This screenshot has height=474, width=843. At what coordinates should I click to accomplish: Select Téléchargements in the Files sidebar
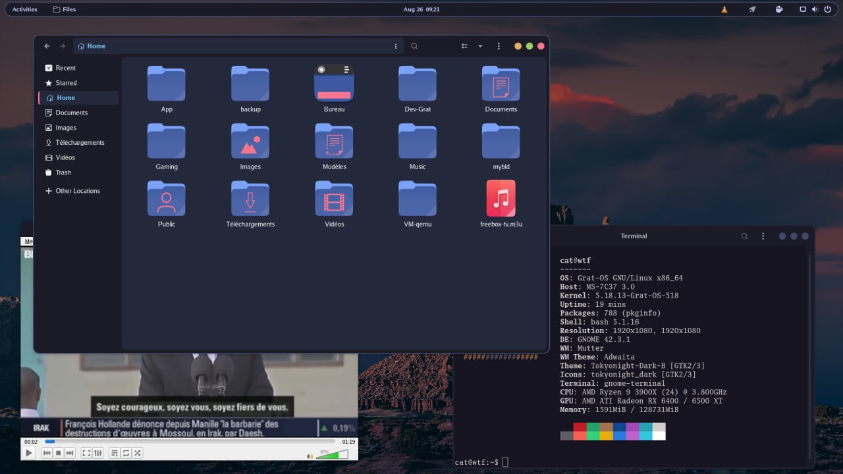(x=80, y=143)
